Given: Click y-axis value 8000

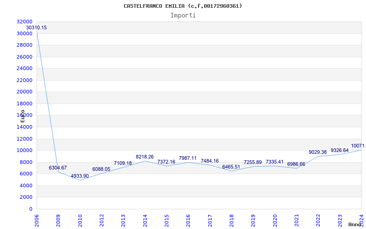Looking at the screenshot, I should pos(26,162).
